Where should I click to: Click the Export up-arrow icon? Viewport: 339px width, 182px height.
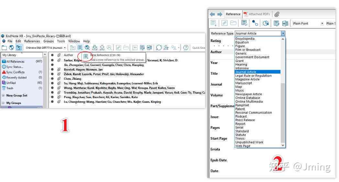tap(102, 48)
